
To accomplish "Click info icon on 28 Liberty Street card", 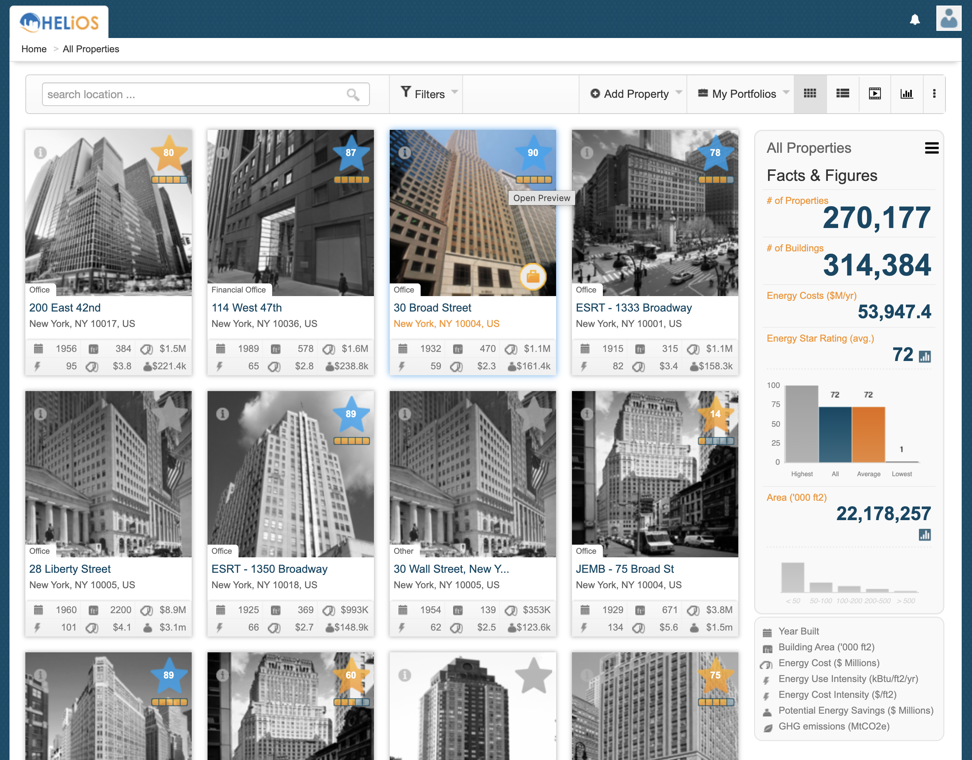I will pos(40,414).
